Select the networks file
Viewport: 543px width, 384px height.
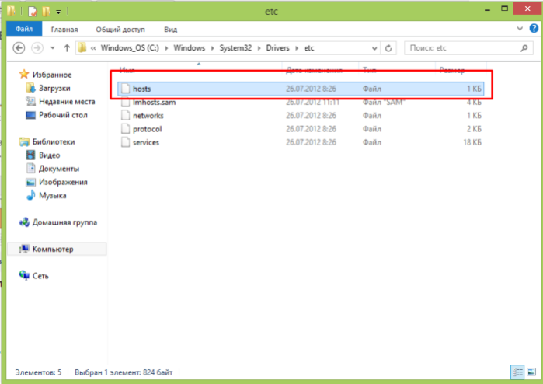click(x=301, y=115)
